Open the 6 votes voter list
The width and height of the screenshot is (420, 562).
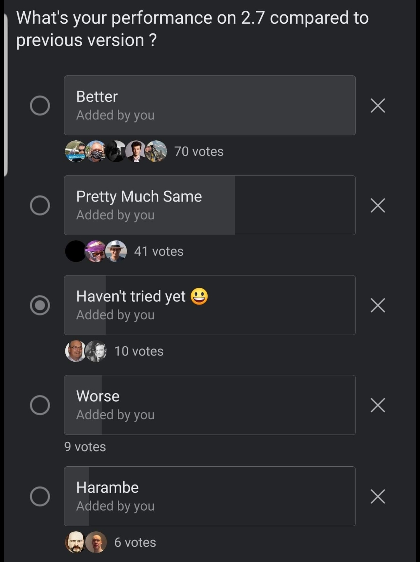(x=135, y=542)
